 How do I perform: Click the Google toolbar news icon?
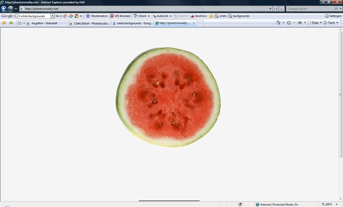(x=65, y=16)
